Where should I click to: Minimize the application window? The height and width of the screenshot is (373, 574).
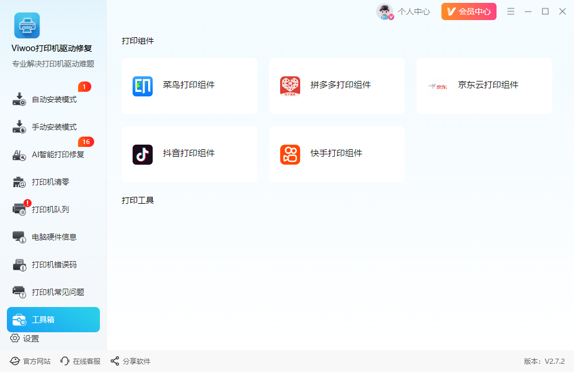tap(528, 11)
